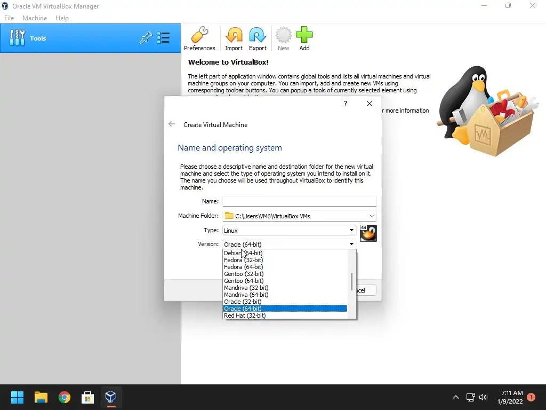This screenshot has height=410, width=546.
Task: Click the notification badge in the taskbar
Action: [x=531, y=397]
